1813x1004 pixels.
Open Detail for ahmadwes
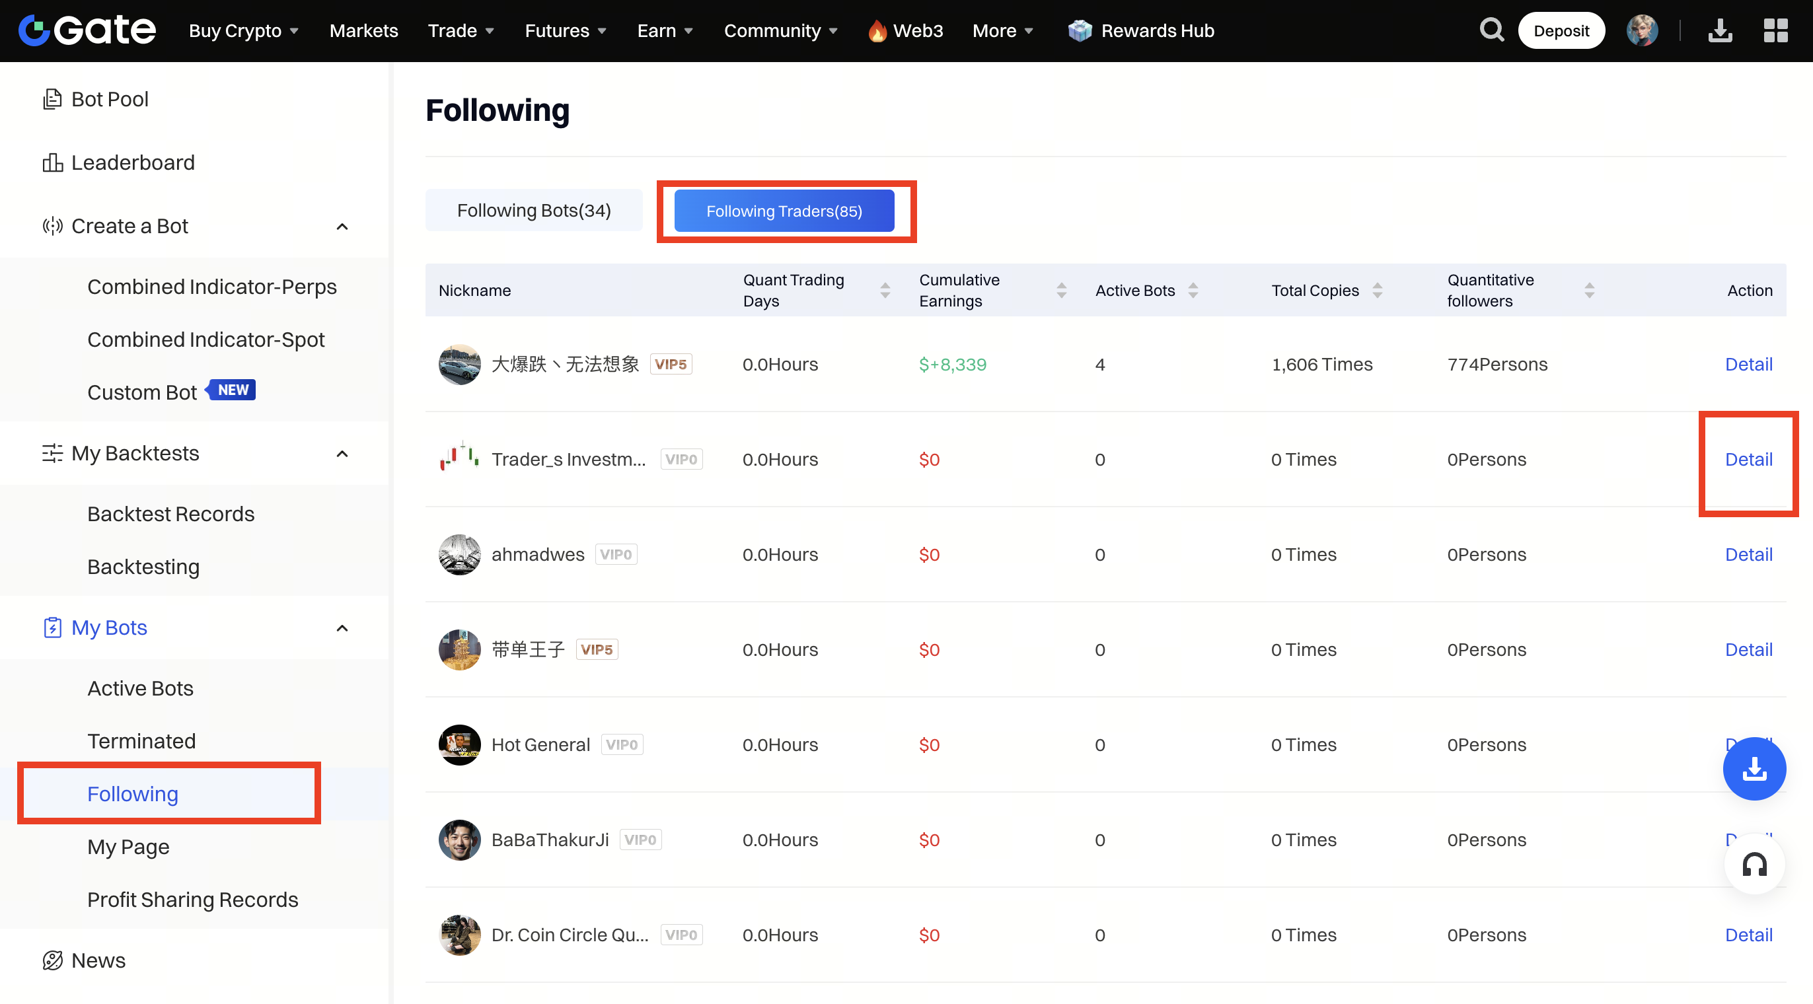pyautogui.click(x=1748, y=554)
